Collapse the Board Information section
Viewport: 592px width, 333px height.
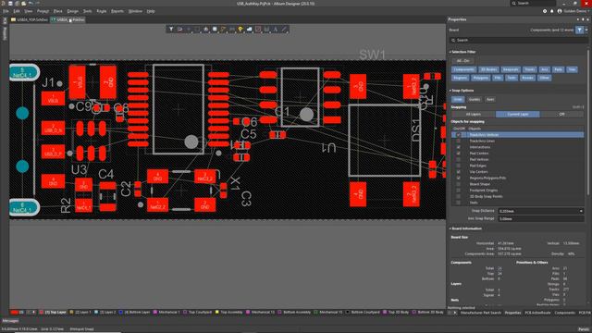click(450, 228)
